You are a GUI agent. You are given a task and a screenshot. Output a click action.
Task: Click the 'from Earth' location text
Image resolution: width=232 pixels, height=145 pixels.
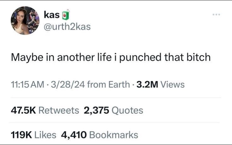pyautogui.click(x=108, y=85)
